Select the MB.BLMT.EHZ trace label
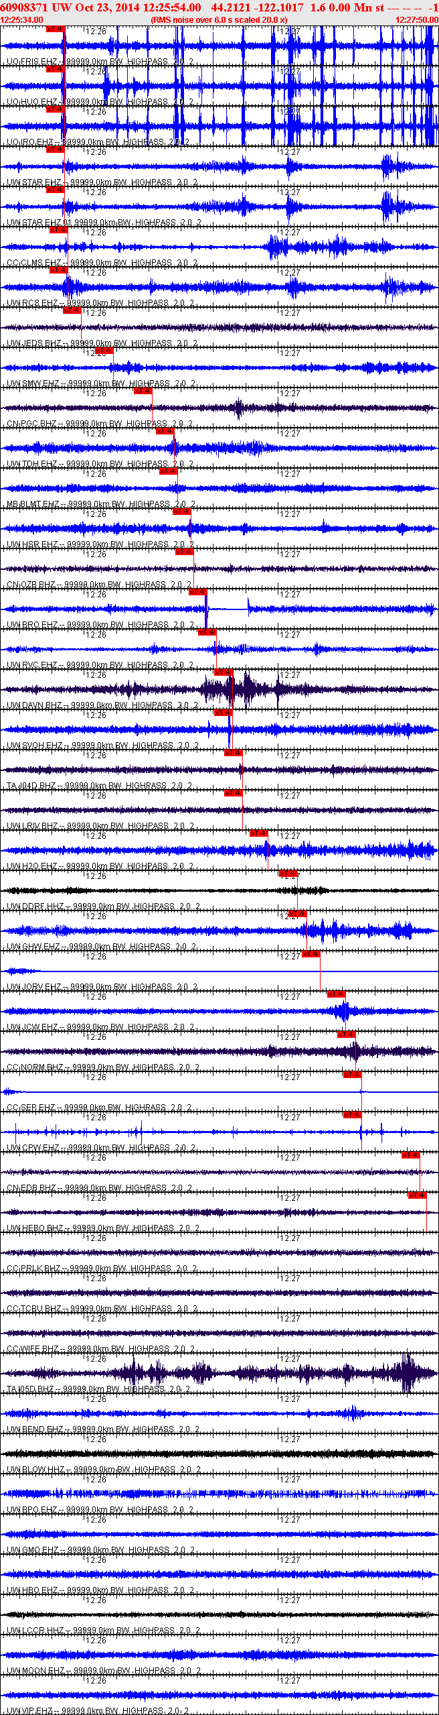Viewport: 439px width, 1715px height. coord(101,504)
